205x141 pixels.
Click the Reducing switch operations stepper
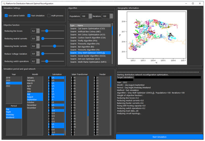(x=38, y=61)
